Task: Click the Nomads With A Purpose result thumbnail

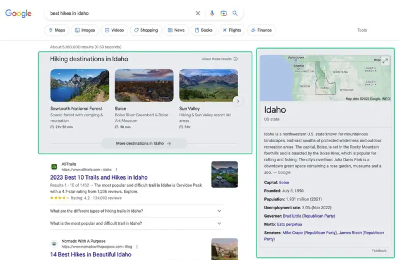Action: coord(224,249)
